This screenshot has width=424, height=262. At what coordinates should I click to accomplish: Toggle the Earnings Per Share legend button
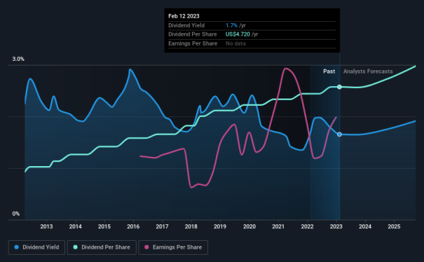(174, 247)
